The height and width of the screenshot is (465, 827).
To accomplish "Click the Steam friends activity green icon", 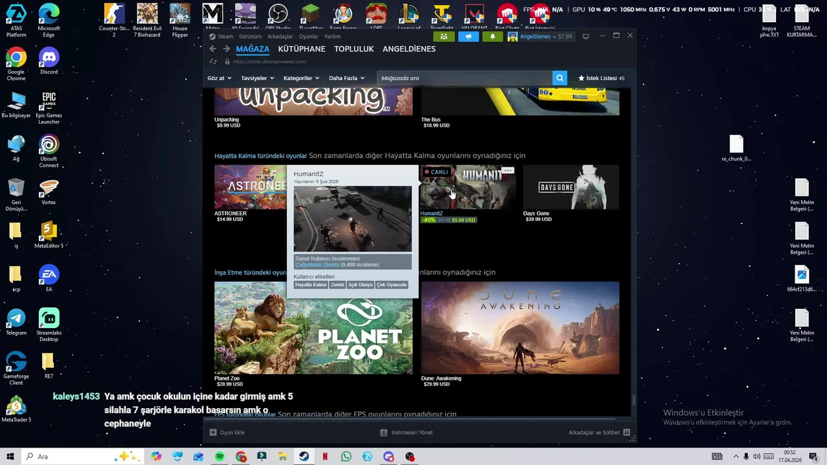I will 444,37.
